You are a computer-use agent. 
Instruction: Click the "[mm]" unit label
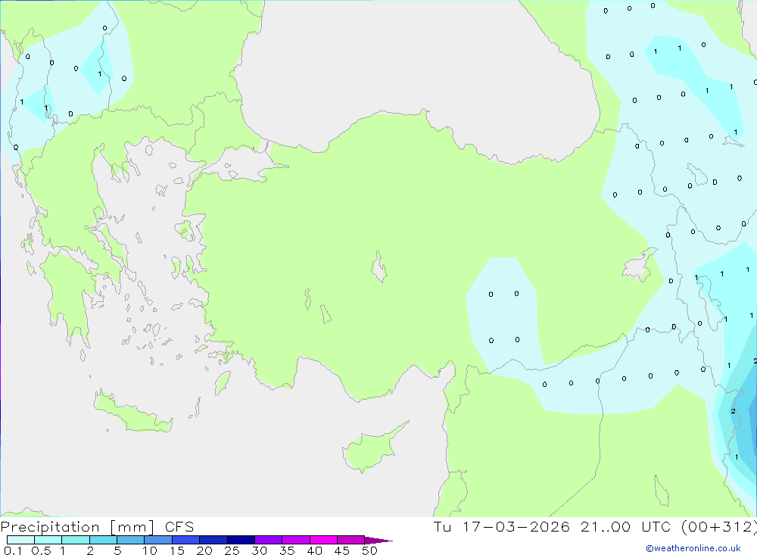(x=132, y=527)
